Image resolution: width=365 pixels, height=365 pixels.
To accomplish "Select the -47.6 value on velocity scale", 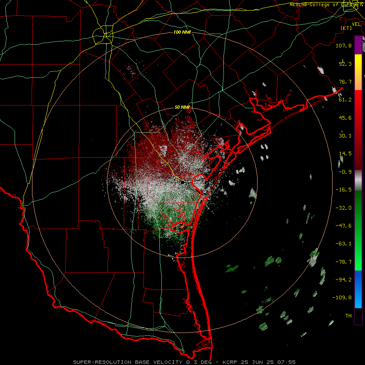I will click(x=344, y=226).
